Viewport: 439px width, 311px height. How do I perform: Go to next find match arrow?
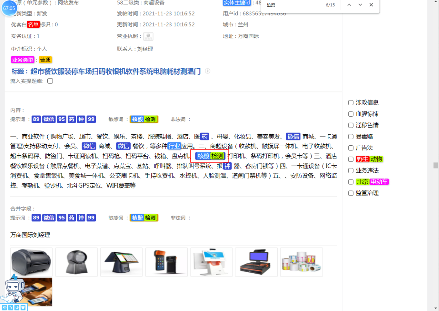(x=360, y=5)
